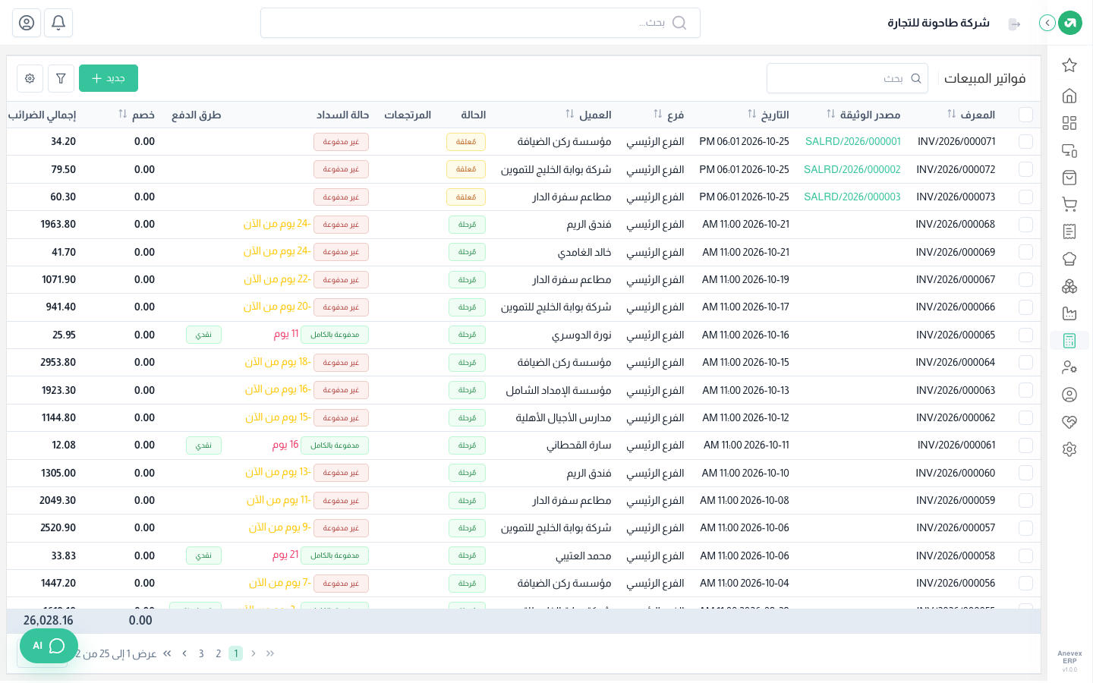Go to pagination page 1
The width and height of the screenshot is (1093, 683).
coord(236,653)
